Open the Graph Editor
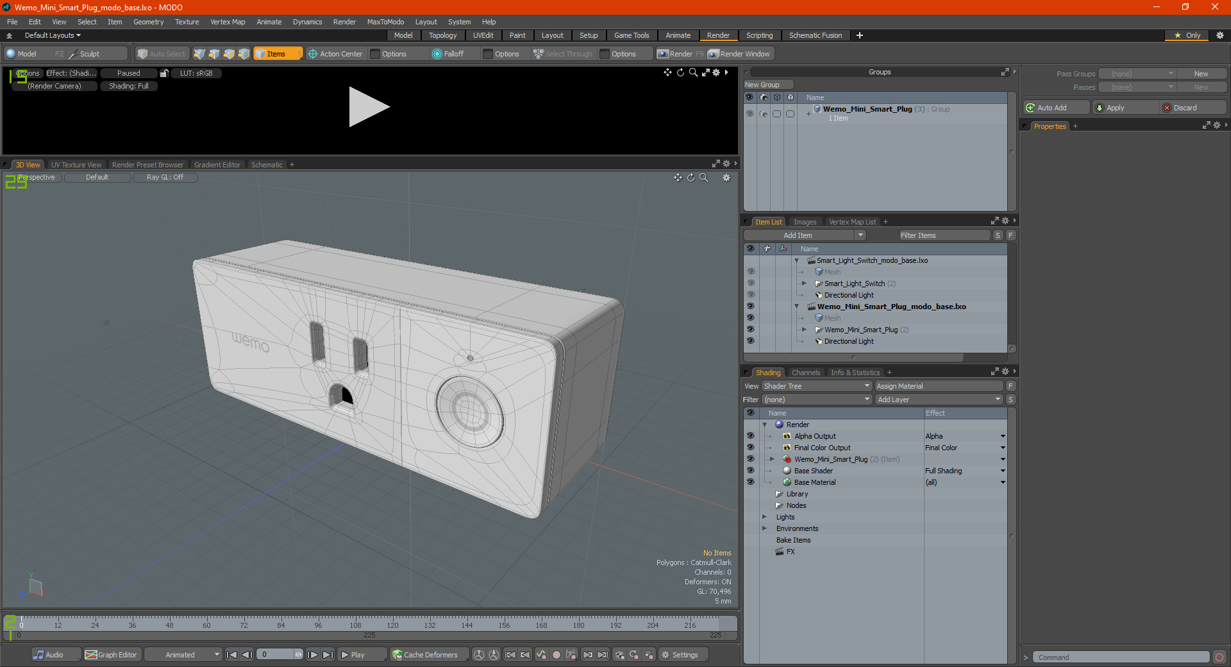Screen dimensions: 1231x667 (x=112, y=655)
